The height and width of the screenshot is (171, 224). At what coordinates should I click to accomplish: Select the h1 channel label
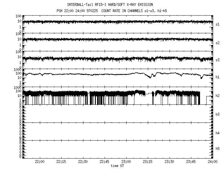pyautogui.click(x=217, y=77)
